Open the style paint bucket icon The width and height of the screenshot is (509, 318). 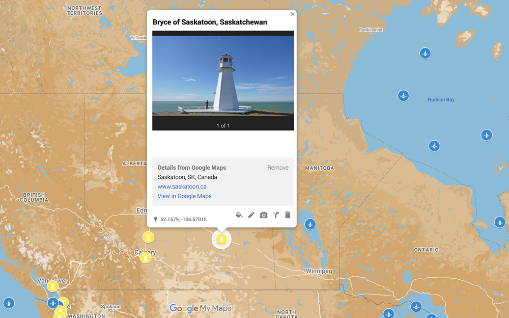click(239, 215)
